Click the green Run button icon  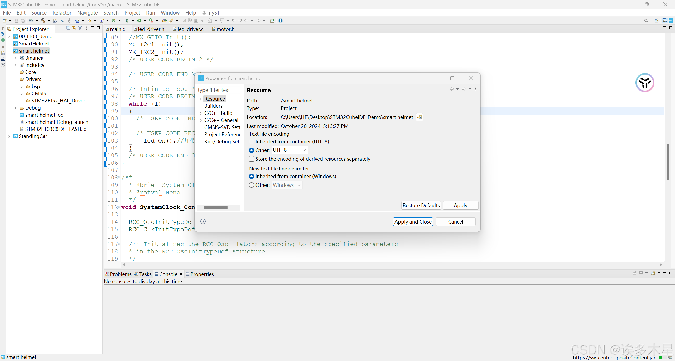(139, 21)
